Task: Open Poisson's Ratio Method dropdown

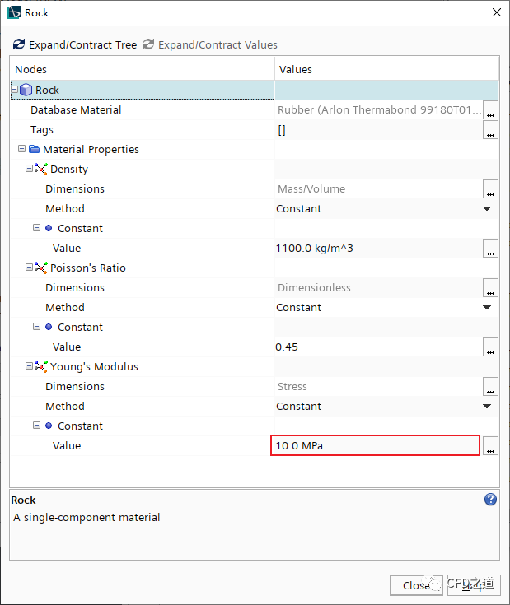Action: click(487, 308)
